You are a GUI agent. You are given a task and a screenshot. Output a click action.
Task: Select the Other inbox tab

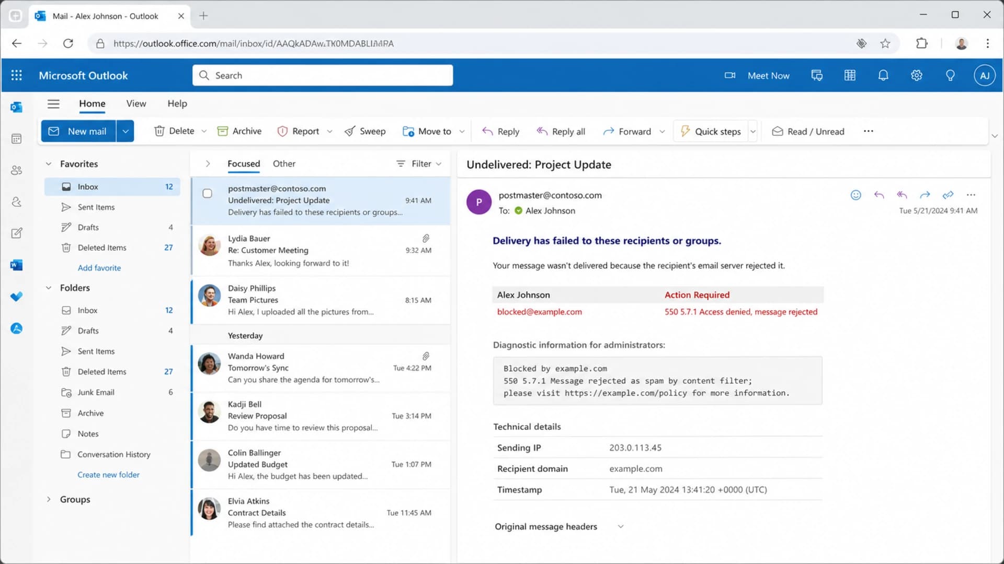point(284,163)
